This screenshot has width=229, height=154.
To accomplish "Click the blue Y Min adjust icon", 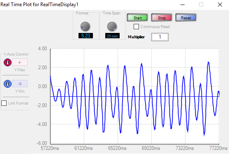I will 7,84.
